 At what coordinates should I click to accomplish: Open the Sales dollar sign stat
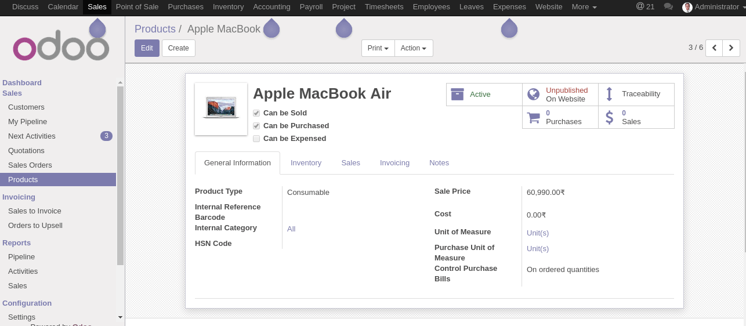pos(636,117)
